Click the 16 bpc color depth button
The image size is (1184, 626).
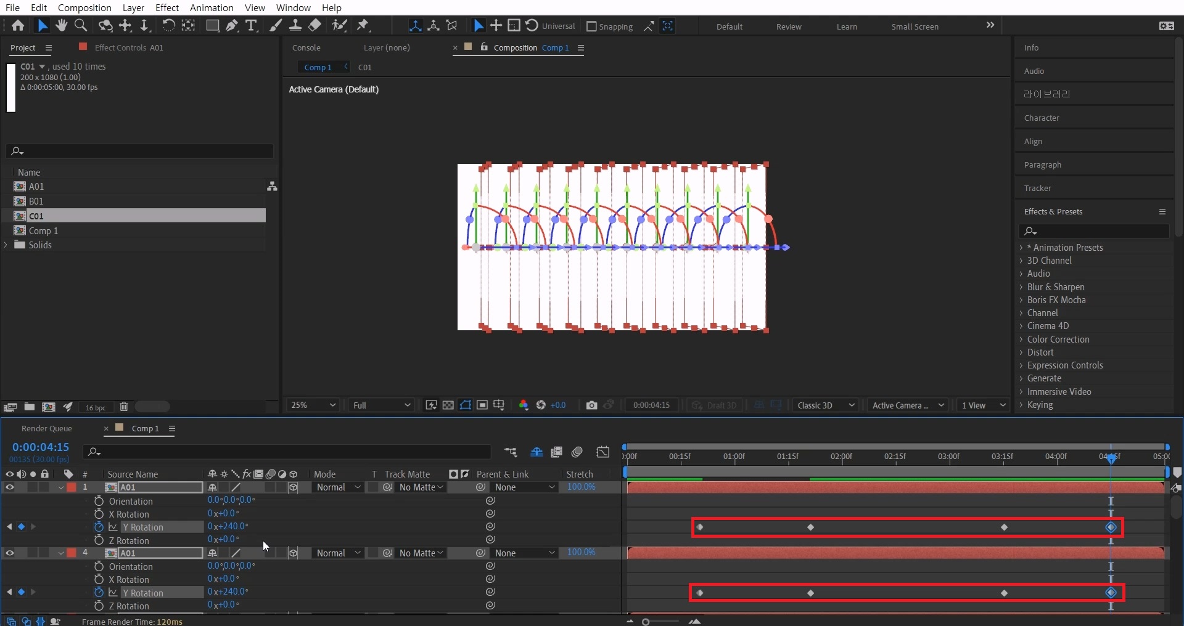96,407
